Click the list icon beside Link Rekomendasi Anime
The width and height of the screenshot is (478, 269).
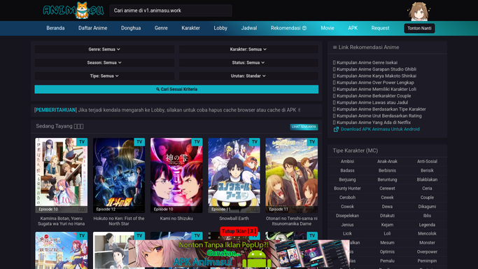335,47
